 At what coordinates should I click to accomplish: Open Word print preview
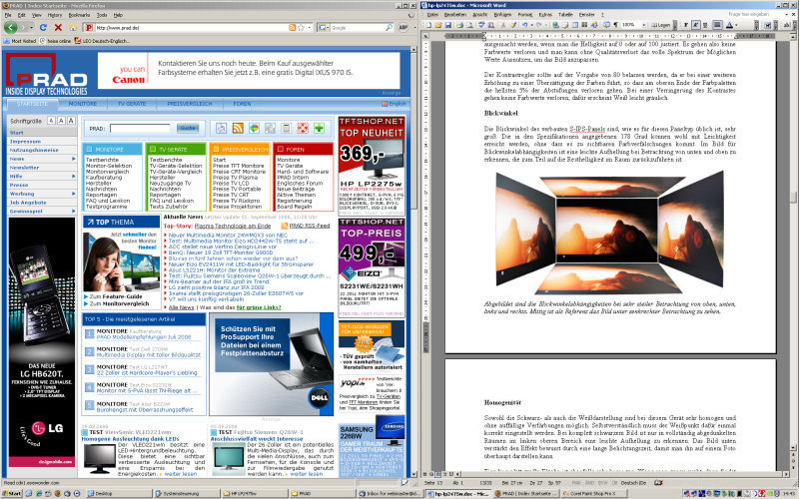coord(469,24)
